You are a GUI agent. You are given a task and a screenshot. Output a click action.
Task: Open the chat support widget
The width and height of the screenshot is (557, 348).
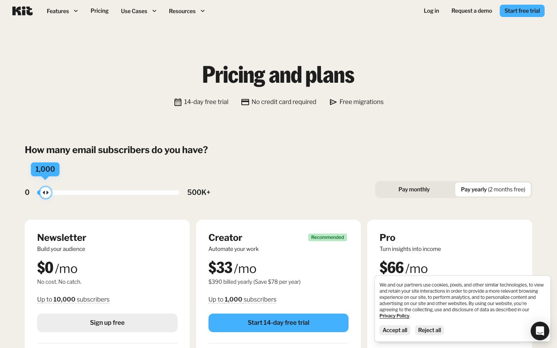click(x=540, y=331)
